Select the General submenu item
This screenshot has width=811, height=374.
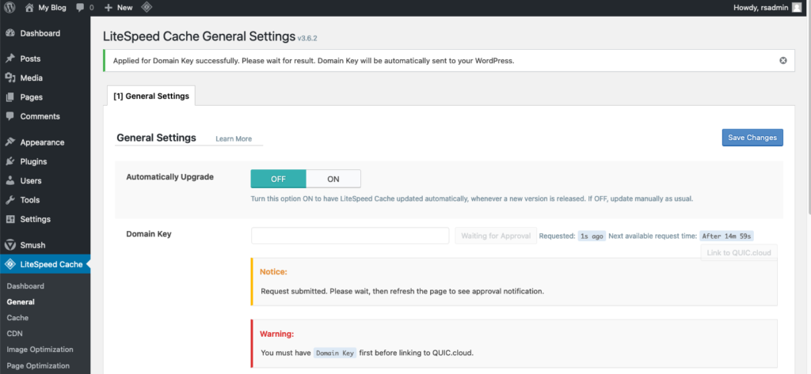coord(21,302)
